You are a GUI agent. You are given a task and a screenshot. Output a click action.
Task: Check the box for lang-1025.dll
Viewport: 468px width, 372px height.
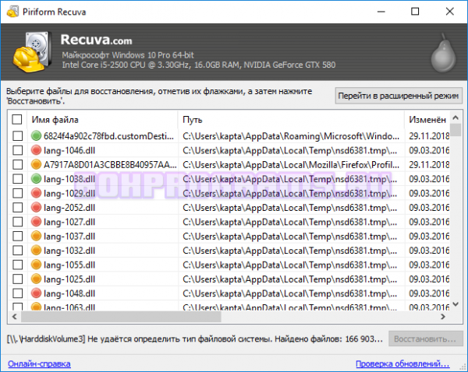click(x=18, y=279)
